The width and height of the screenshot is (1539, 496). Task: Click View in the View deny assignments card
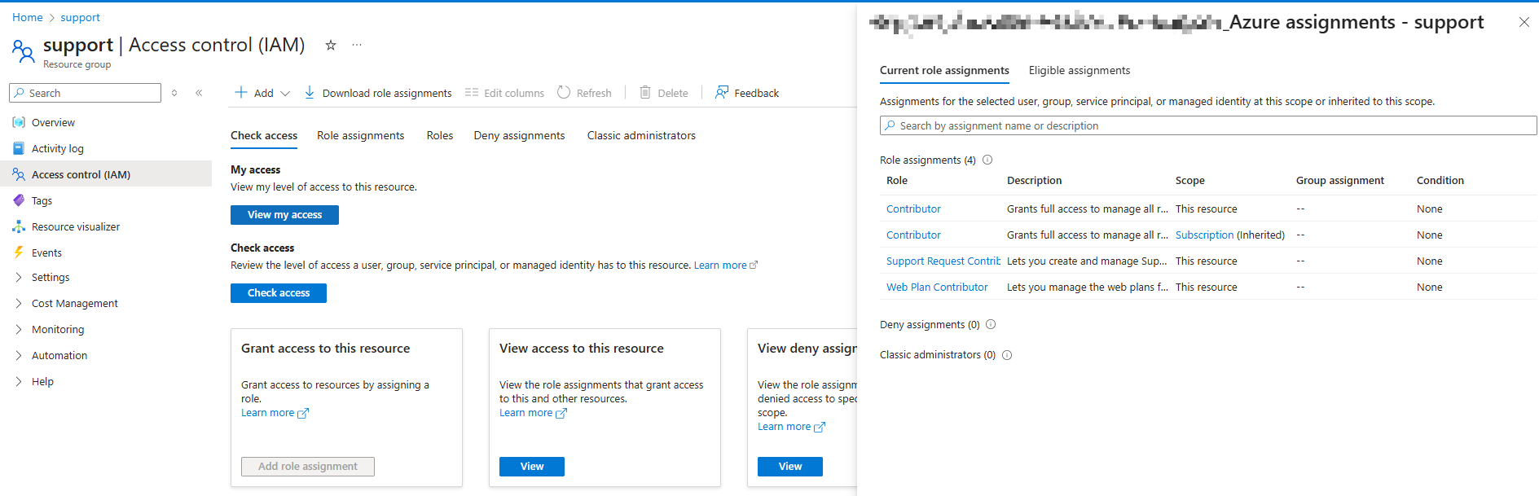(x=790, y=467)
